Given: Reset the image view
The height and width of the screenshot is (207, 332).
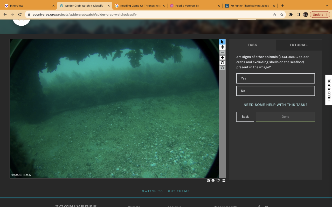Looking at the screenshot, I should point(222,68).
